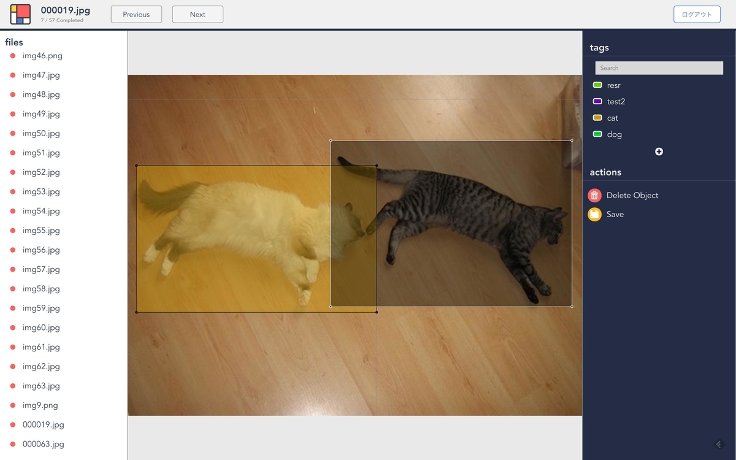The image size is (736, 460).
Task: Toggle the dog tag
Action: [613, 134]
